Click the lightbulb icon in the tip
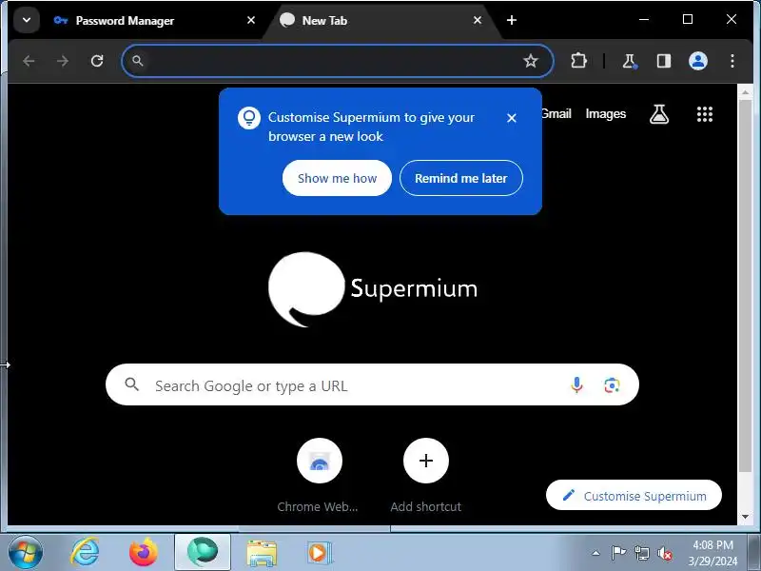761x571 pixels. pyautogui.click(x=249, y=118)
